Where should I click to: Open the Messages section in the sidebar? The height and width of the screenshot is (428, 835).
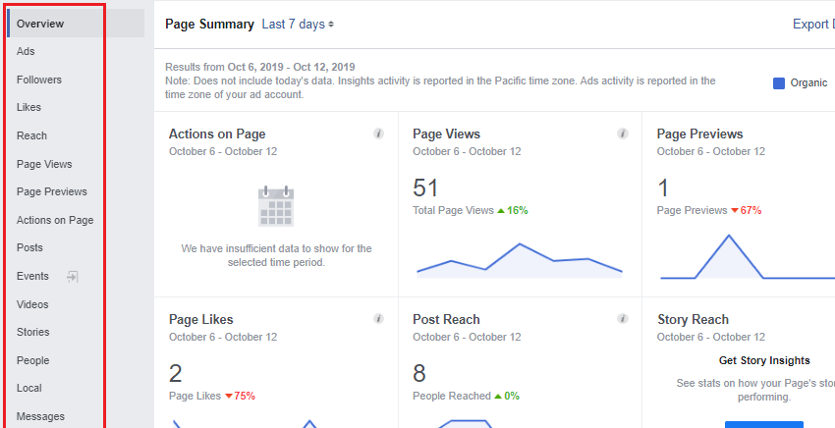pyautogui.click(x=40, y=416)
